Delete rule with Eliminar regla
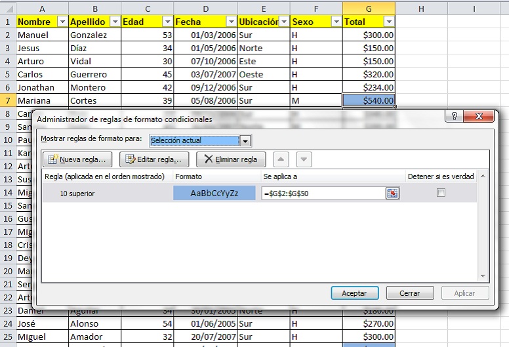The width and height of the screenshot is (509, 347). (x=230, y=159)
